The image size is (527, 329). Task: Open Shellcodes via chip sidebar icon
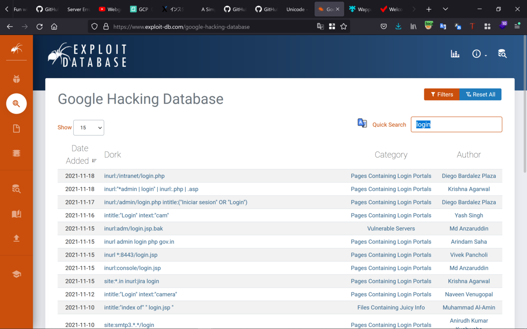pos(16,153)
